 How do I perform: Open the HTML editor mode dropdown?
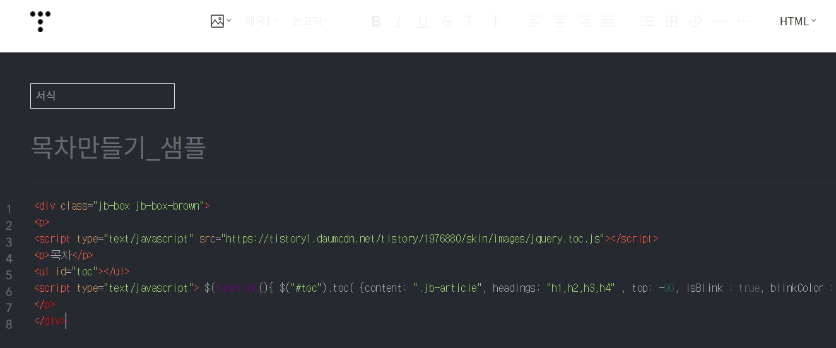pyautogui.click(x=798, y=21)
